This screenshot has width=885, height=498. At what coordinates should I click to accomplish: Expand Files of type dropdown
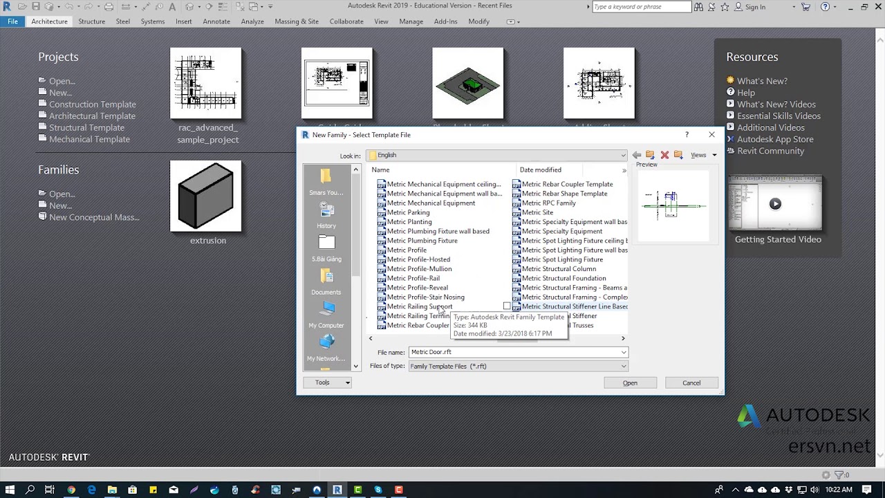click(x=623, y=366)
